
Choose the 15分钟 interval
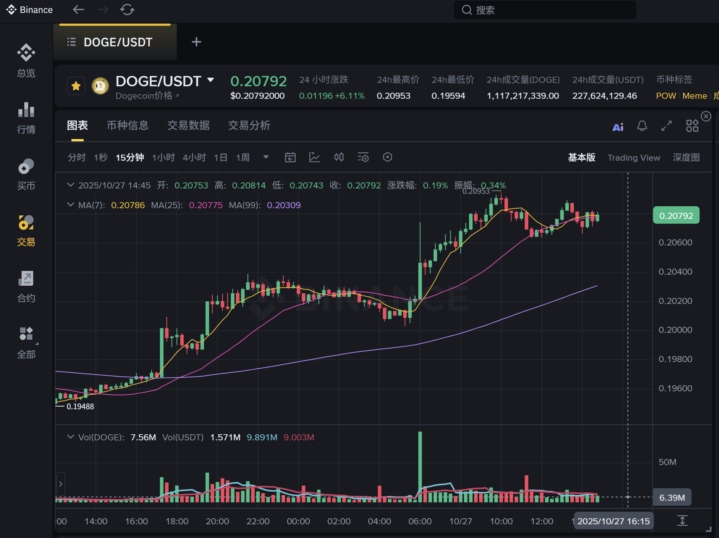(x=130, y=157)
